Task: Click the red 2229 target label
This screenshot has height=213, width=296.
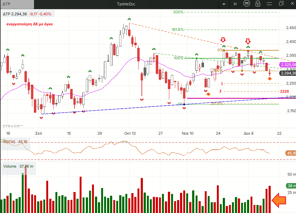Action: 284,91
